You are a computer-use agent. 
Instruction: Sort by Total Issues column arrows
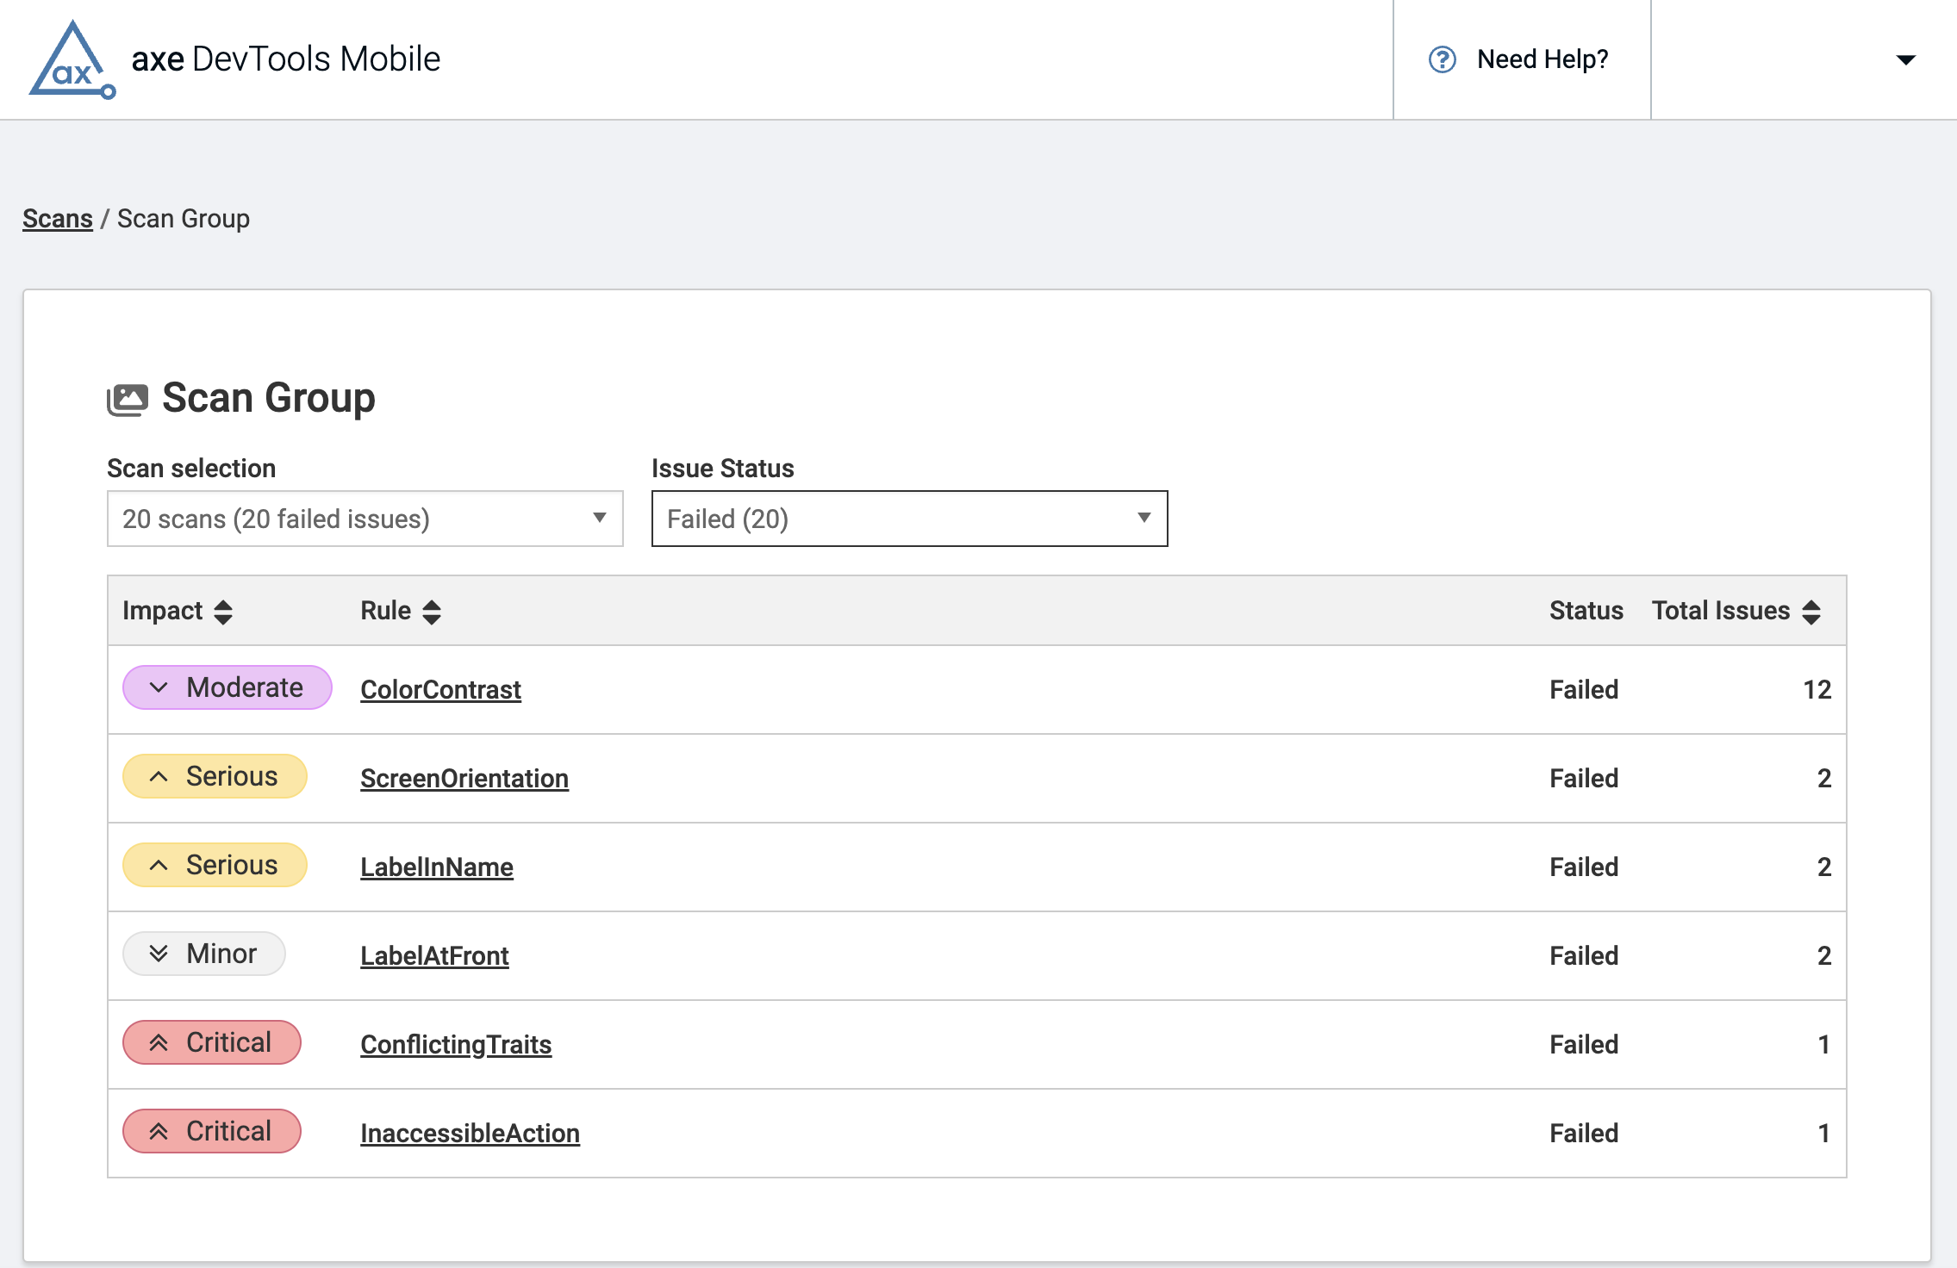(x=1811, y=612)
